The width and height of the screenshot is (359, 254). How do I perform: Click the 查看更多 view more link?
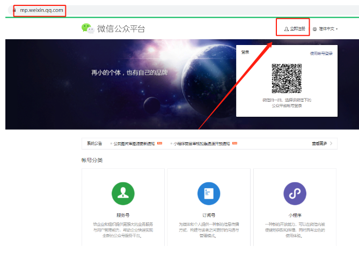pos(320,144)
